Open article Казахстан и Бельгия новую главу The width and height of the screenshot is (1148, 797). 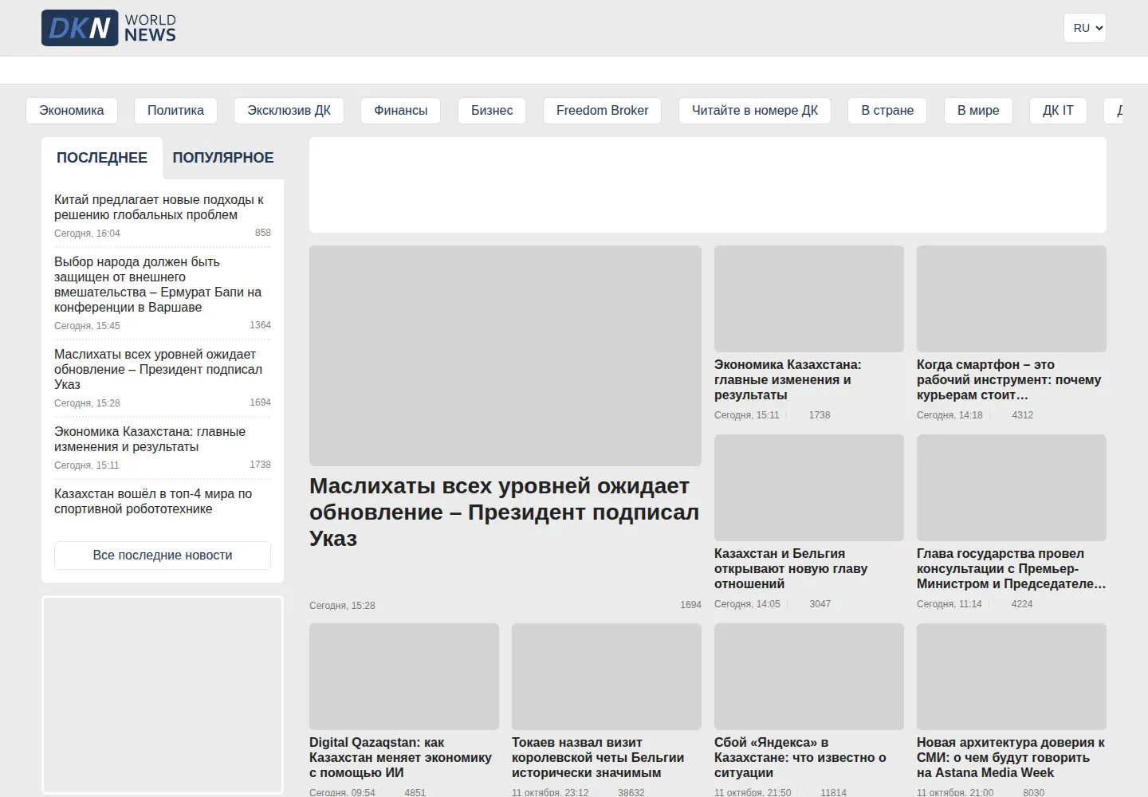point(791,569)
